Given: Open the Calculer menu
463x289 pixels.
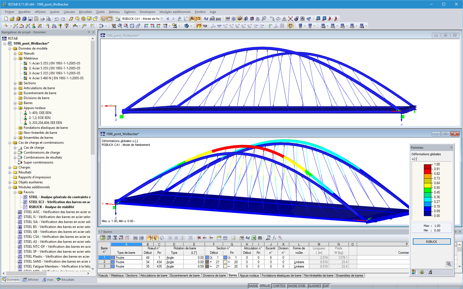Looking at the screenshot, I should [69, 12].
